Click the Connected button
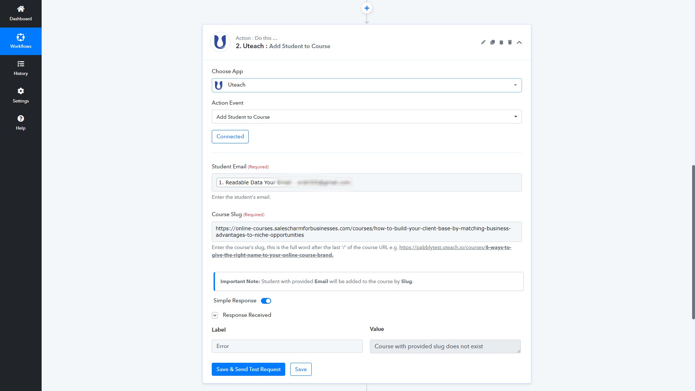Screen dimensions: 695x391 pos(230,136)
